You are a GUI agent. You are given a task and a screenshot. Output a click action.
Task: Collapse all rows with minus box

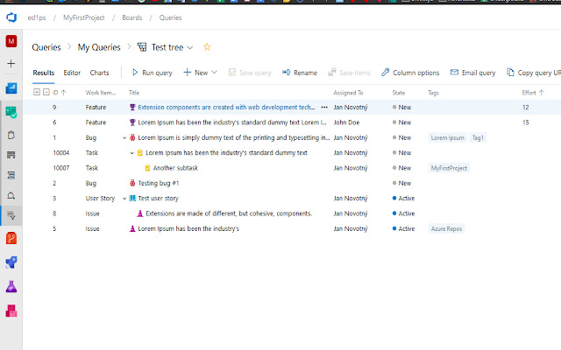tap(46, 92)
